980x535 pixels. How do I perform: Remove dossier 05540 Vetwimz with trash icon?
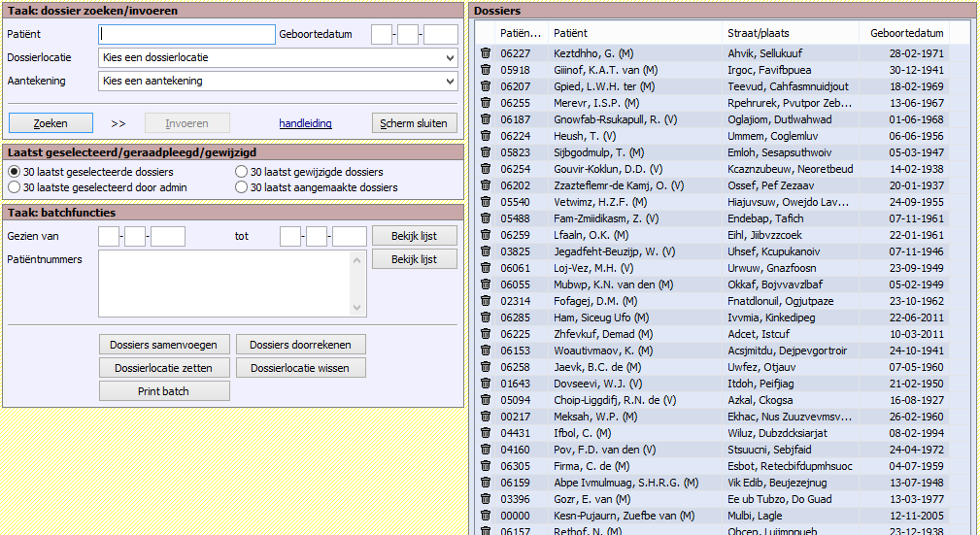click(x=486, y=202)
